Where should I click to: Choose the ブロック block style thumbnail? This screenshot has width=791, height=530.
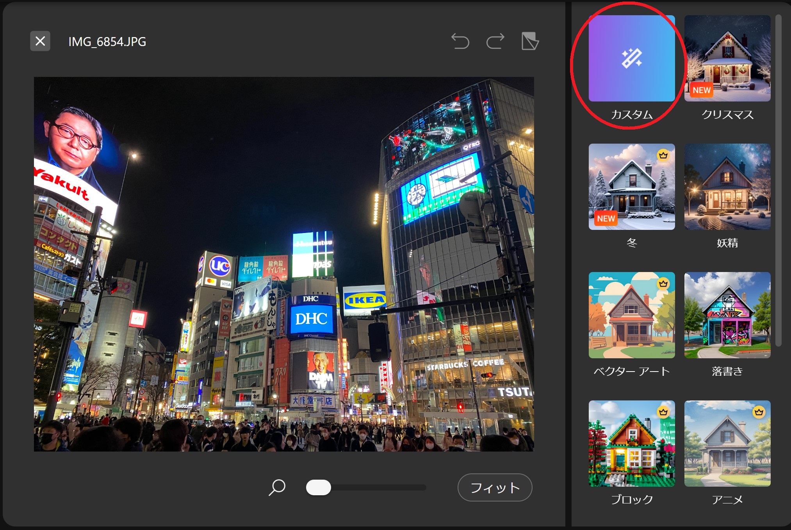[x=631, y=443]
